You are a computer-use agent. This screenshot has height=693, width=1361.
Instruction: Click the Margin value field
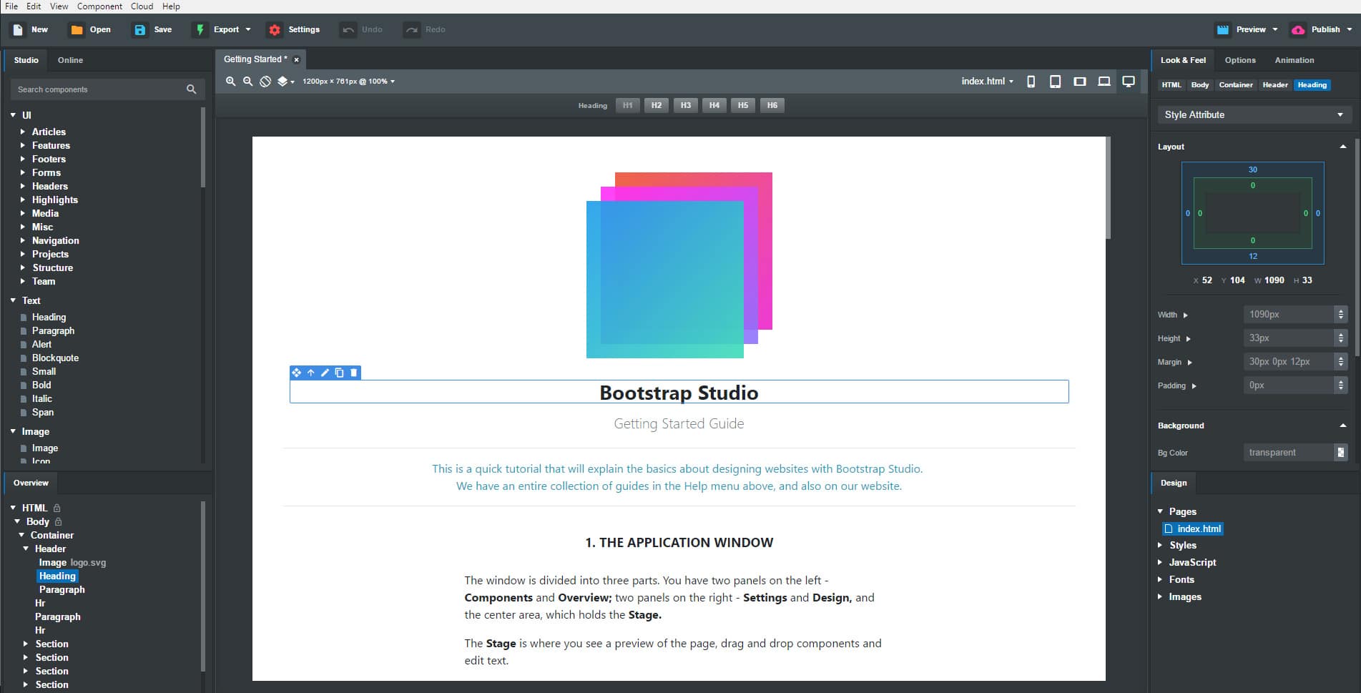click(x=1289, y=362)
